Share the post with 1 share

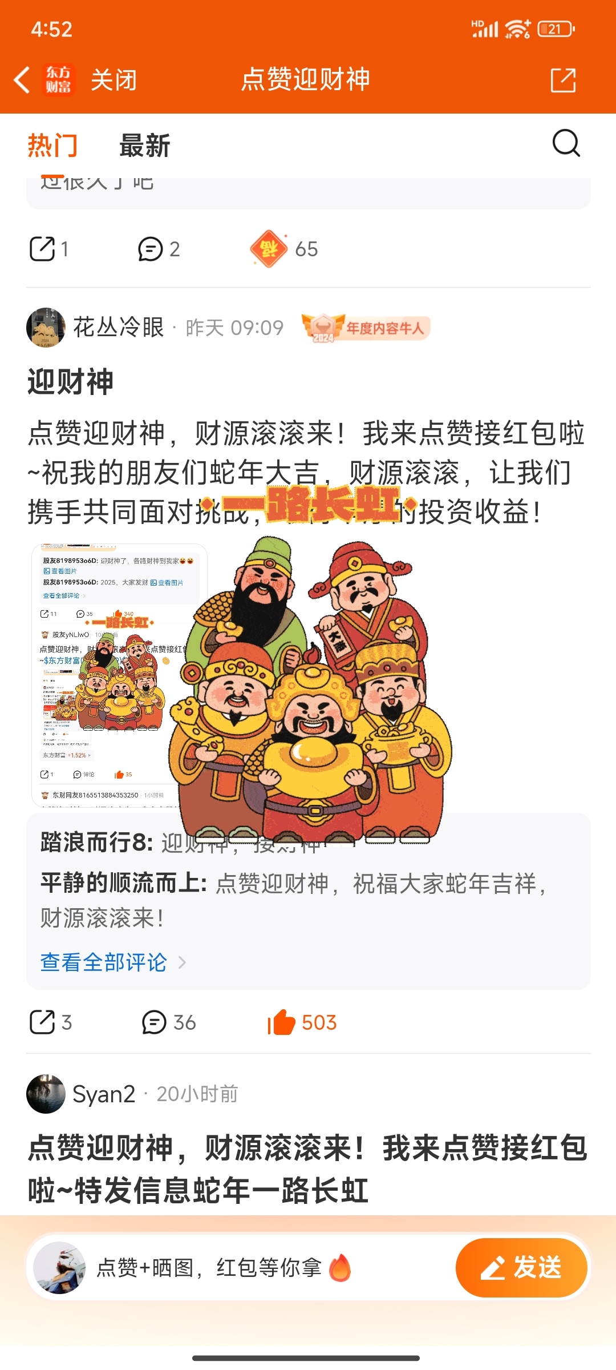pyautogui.click(x=48, y=249)
